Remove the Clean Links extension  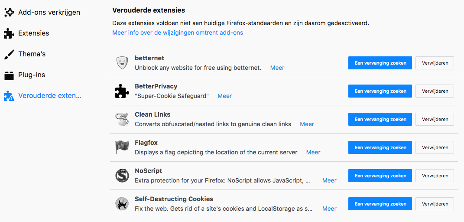click(x=435, y=119)
